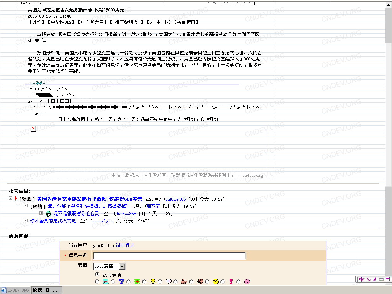Viewport: 392px width, 294px height.
Task: Set article font size to 大
Action: click(152, 22)
